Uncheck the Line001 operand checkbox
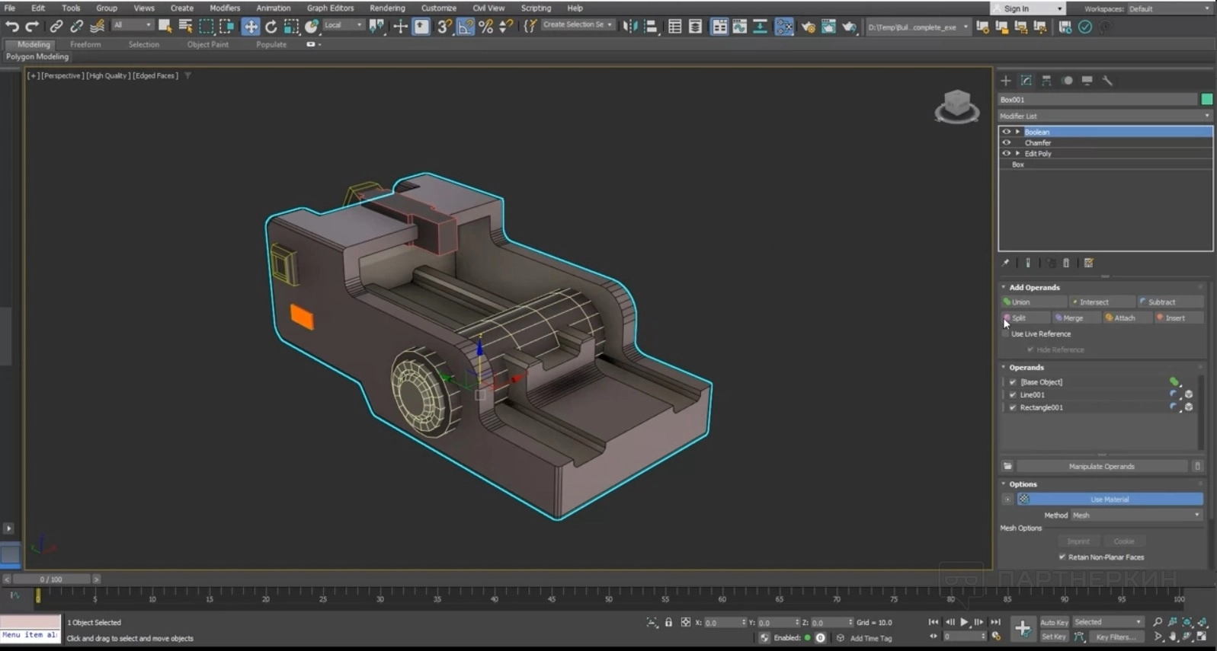The height and width of the screenshot is (651, 1217). click(x=1013, y=395)
